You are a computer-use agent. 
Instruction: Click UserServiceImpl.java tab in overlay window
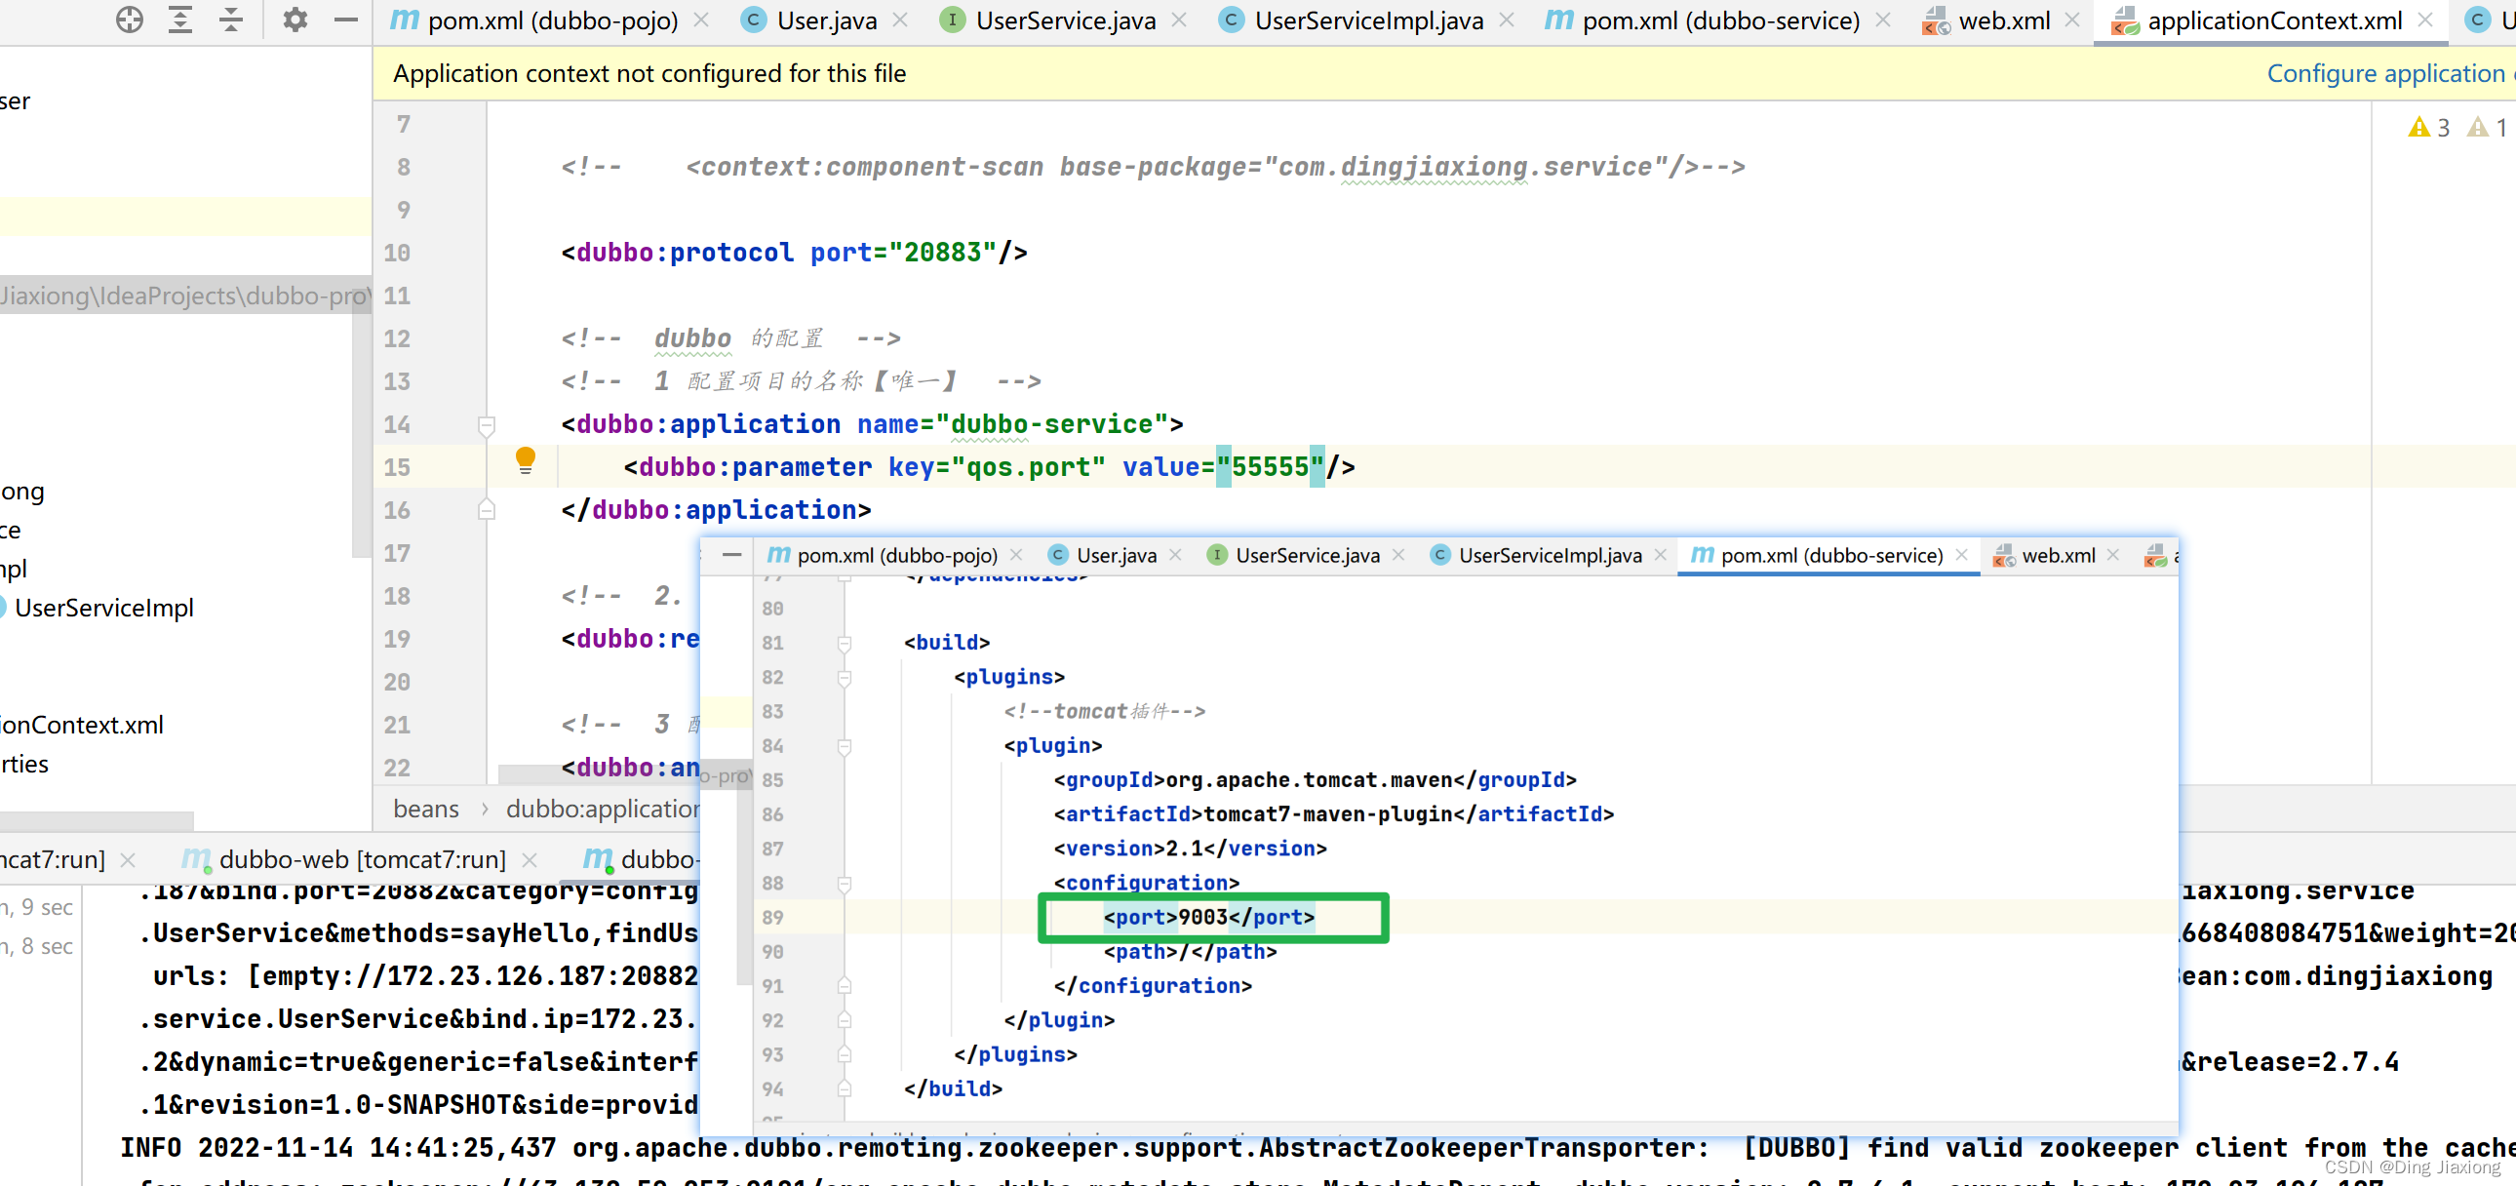pos(1536,555)
